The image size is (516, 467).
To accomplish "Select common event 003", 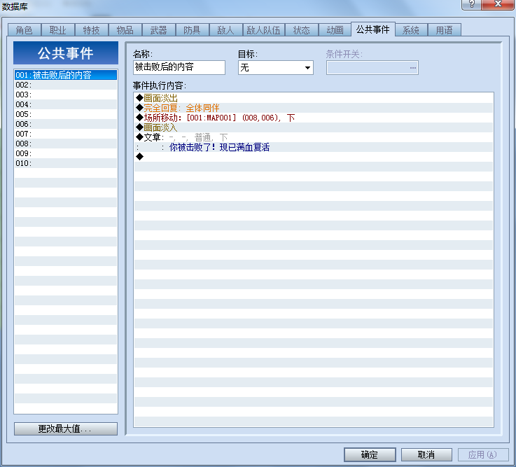I will 66,95.
